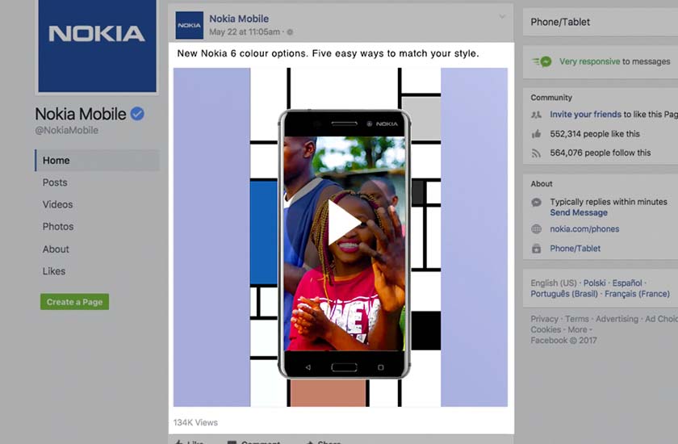Open the Privacy footer link
Screen dimensions: 678x444
click(544, 319)
